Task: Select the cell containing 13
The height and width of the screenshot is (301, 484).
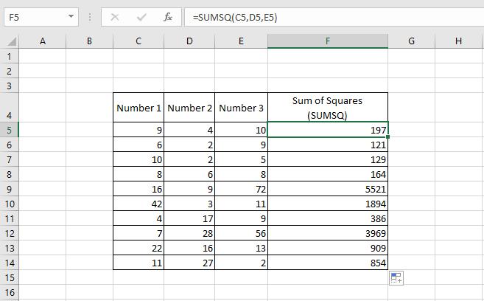Action: [x=241, y=248]
